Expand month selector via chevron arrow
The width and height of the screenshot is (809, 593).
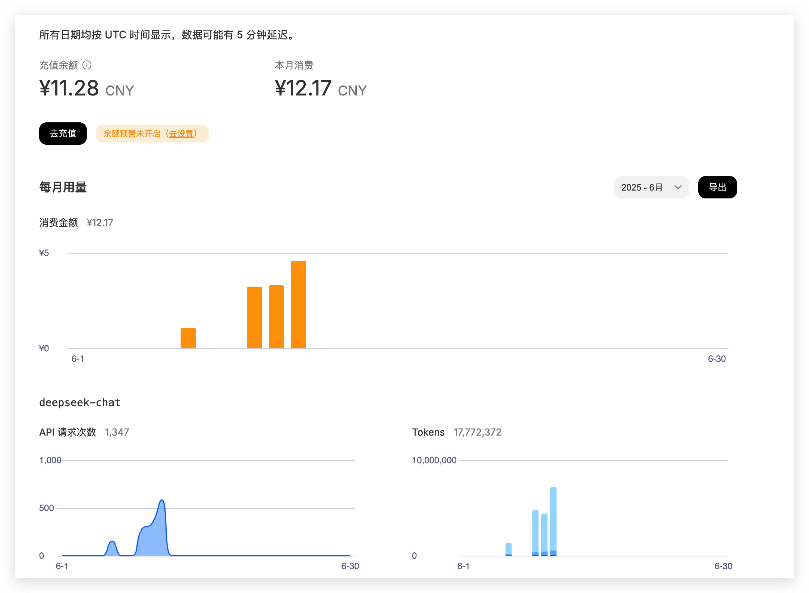678,187
